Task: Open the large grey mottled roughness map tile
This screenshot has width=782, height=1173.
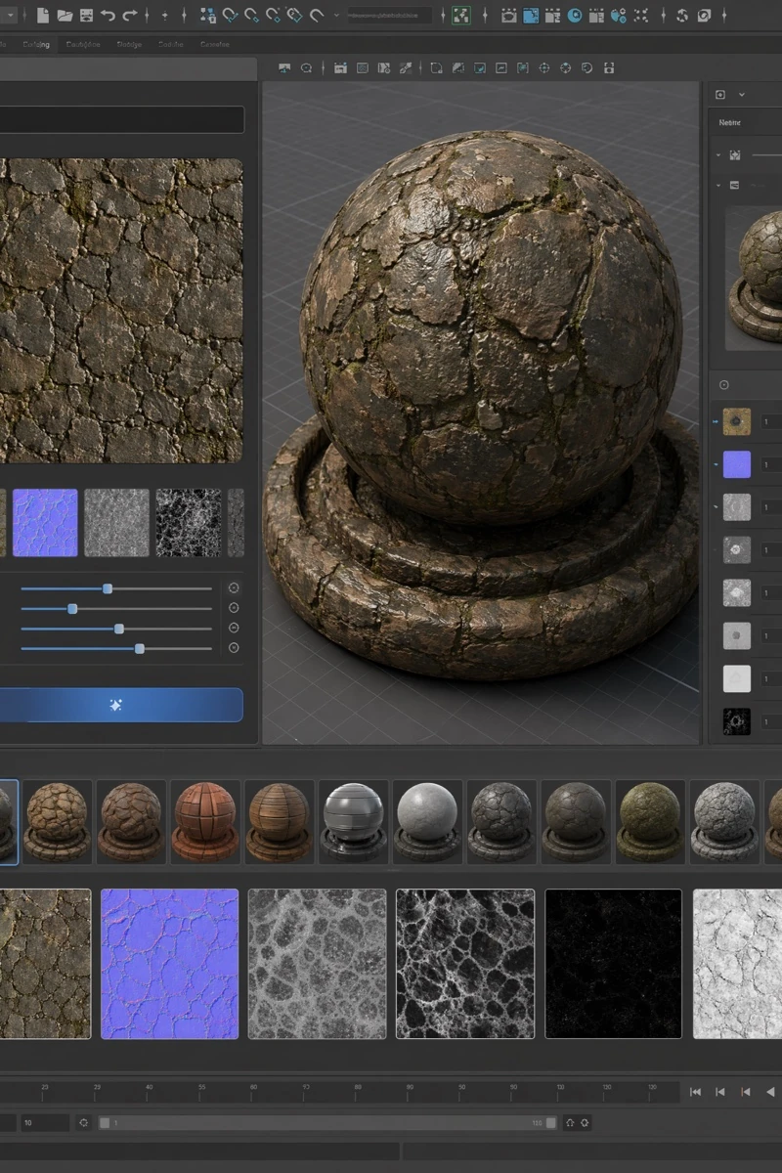Action: 318,964
